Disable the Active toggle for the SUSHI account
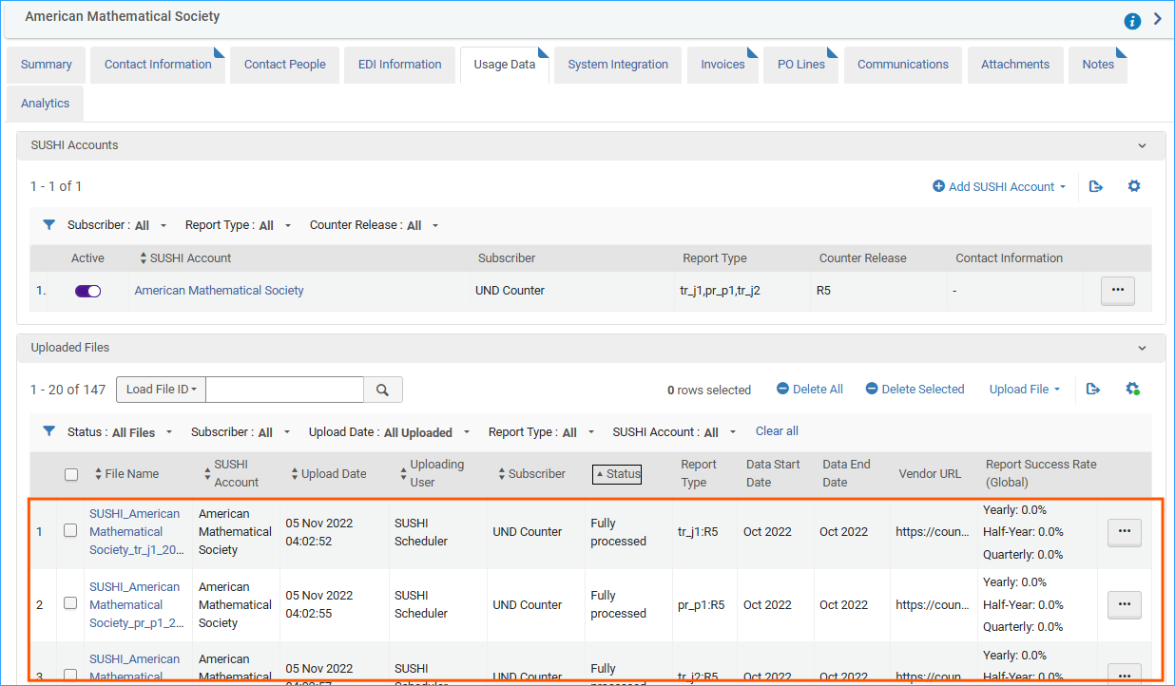The width and height of the screenshot is (1175, 686). point(87,290)
